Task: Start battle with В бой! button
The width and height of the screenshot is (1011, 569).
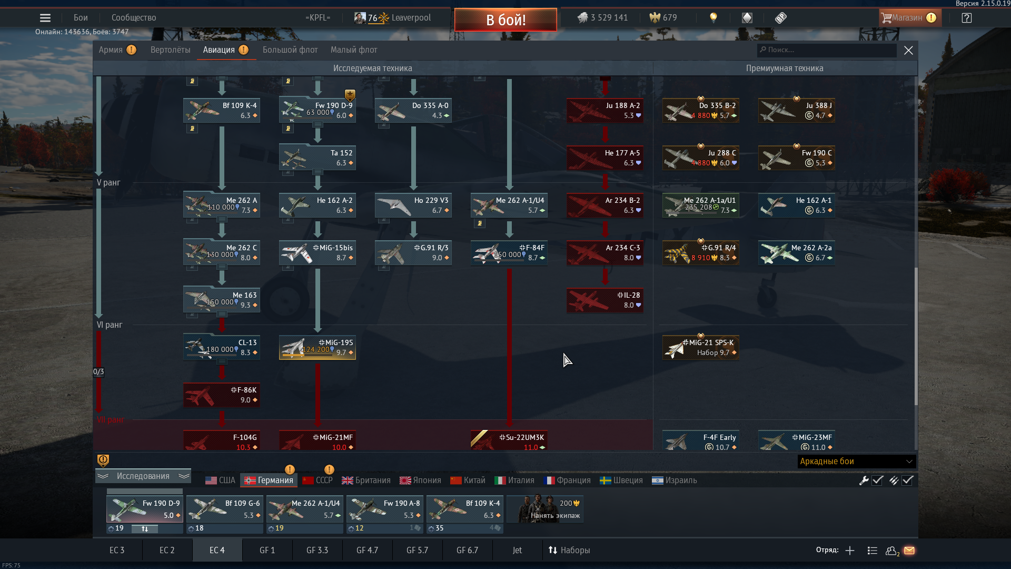Action: [x=506, y=20]
